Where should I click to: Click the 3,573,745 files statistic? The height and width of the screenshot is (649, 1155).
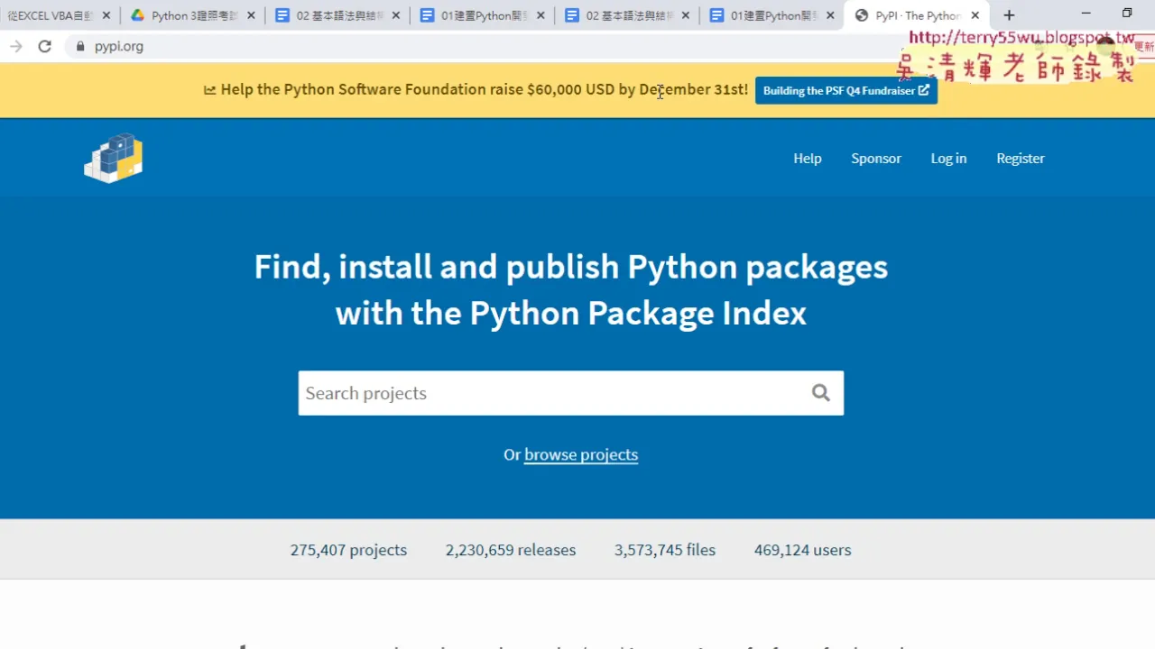[665, 550]
